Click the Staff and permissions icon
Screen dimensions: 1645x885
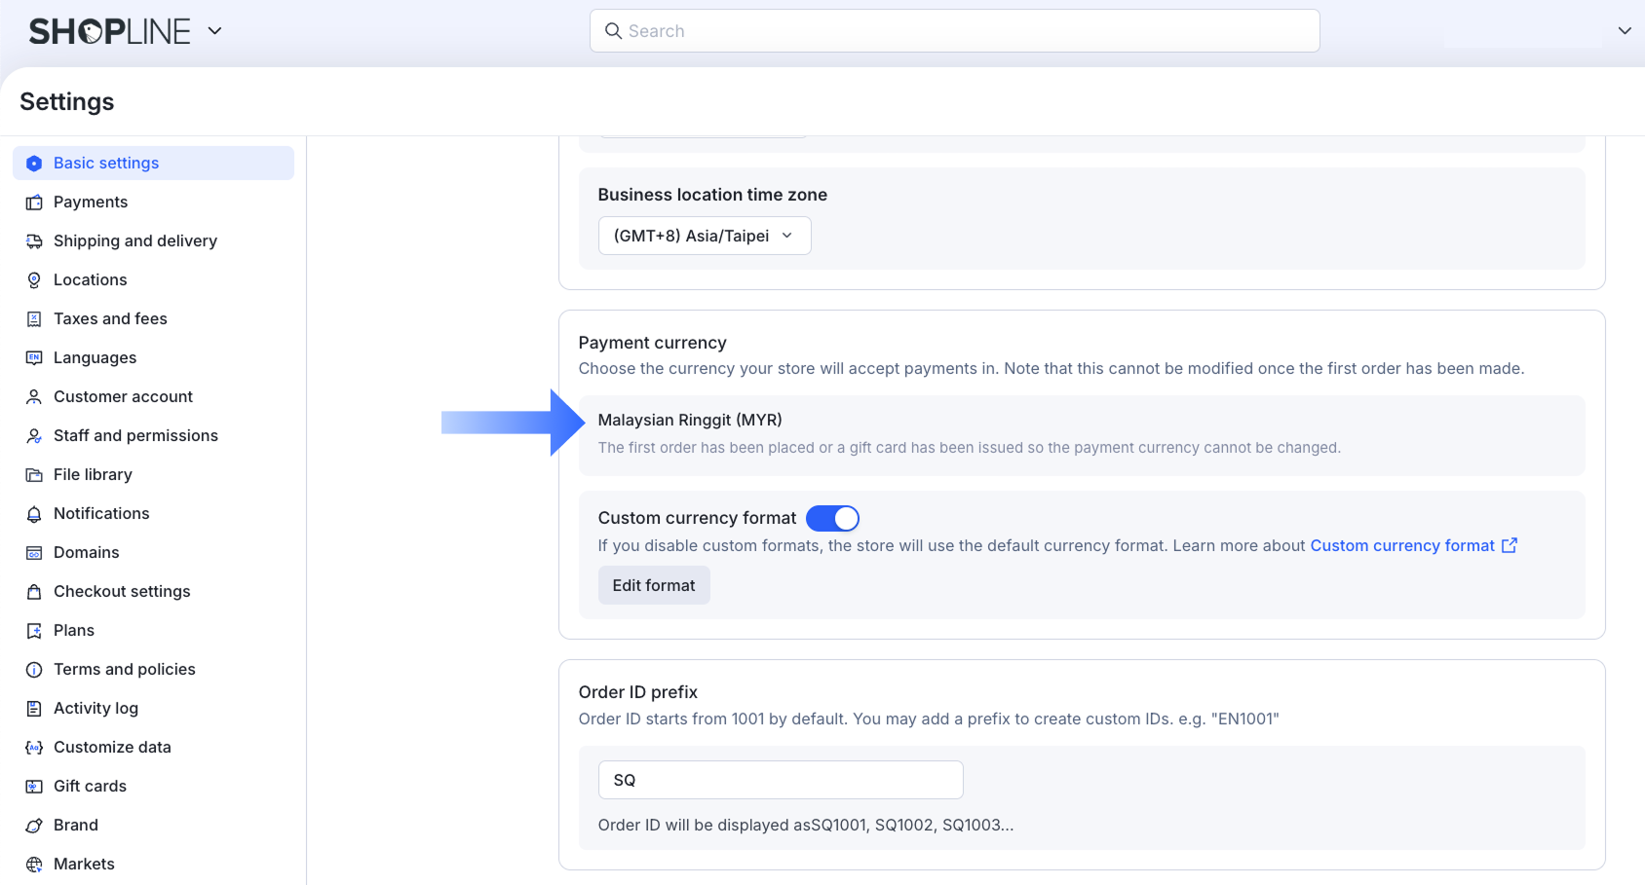coord(34,436)
